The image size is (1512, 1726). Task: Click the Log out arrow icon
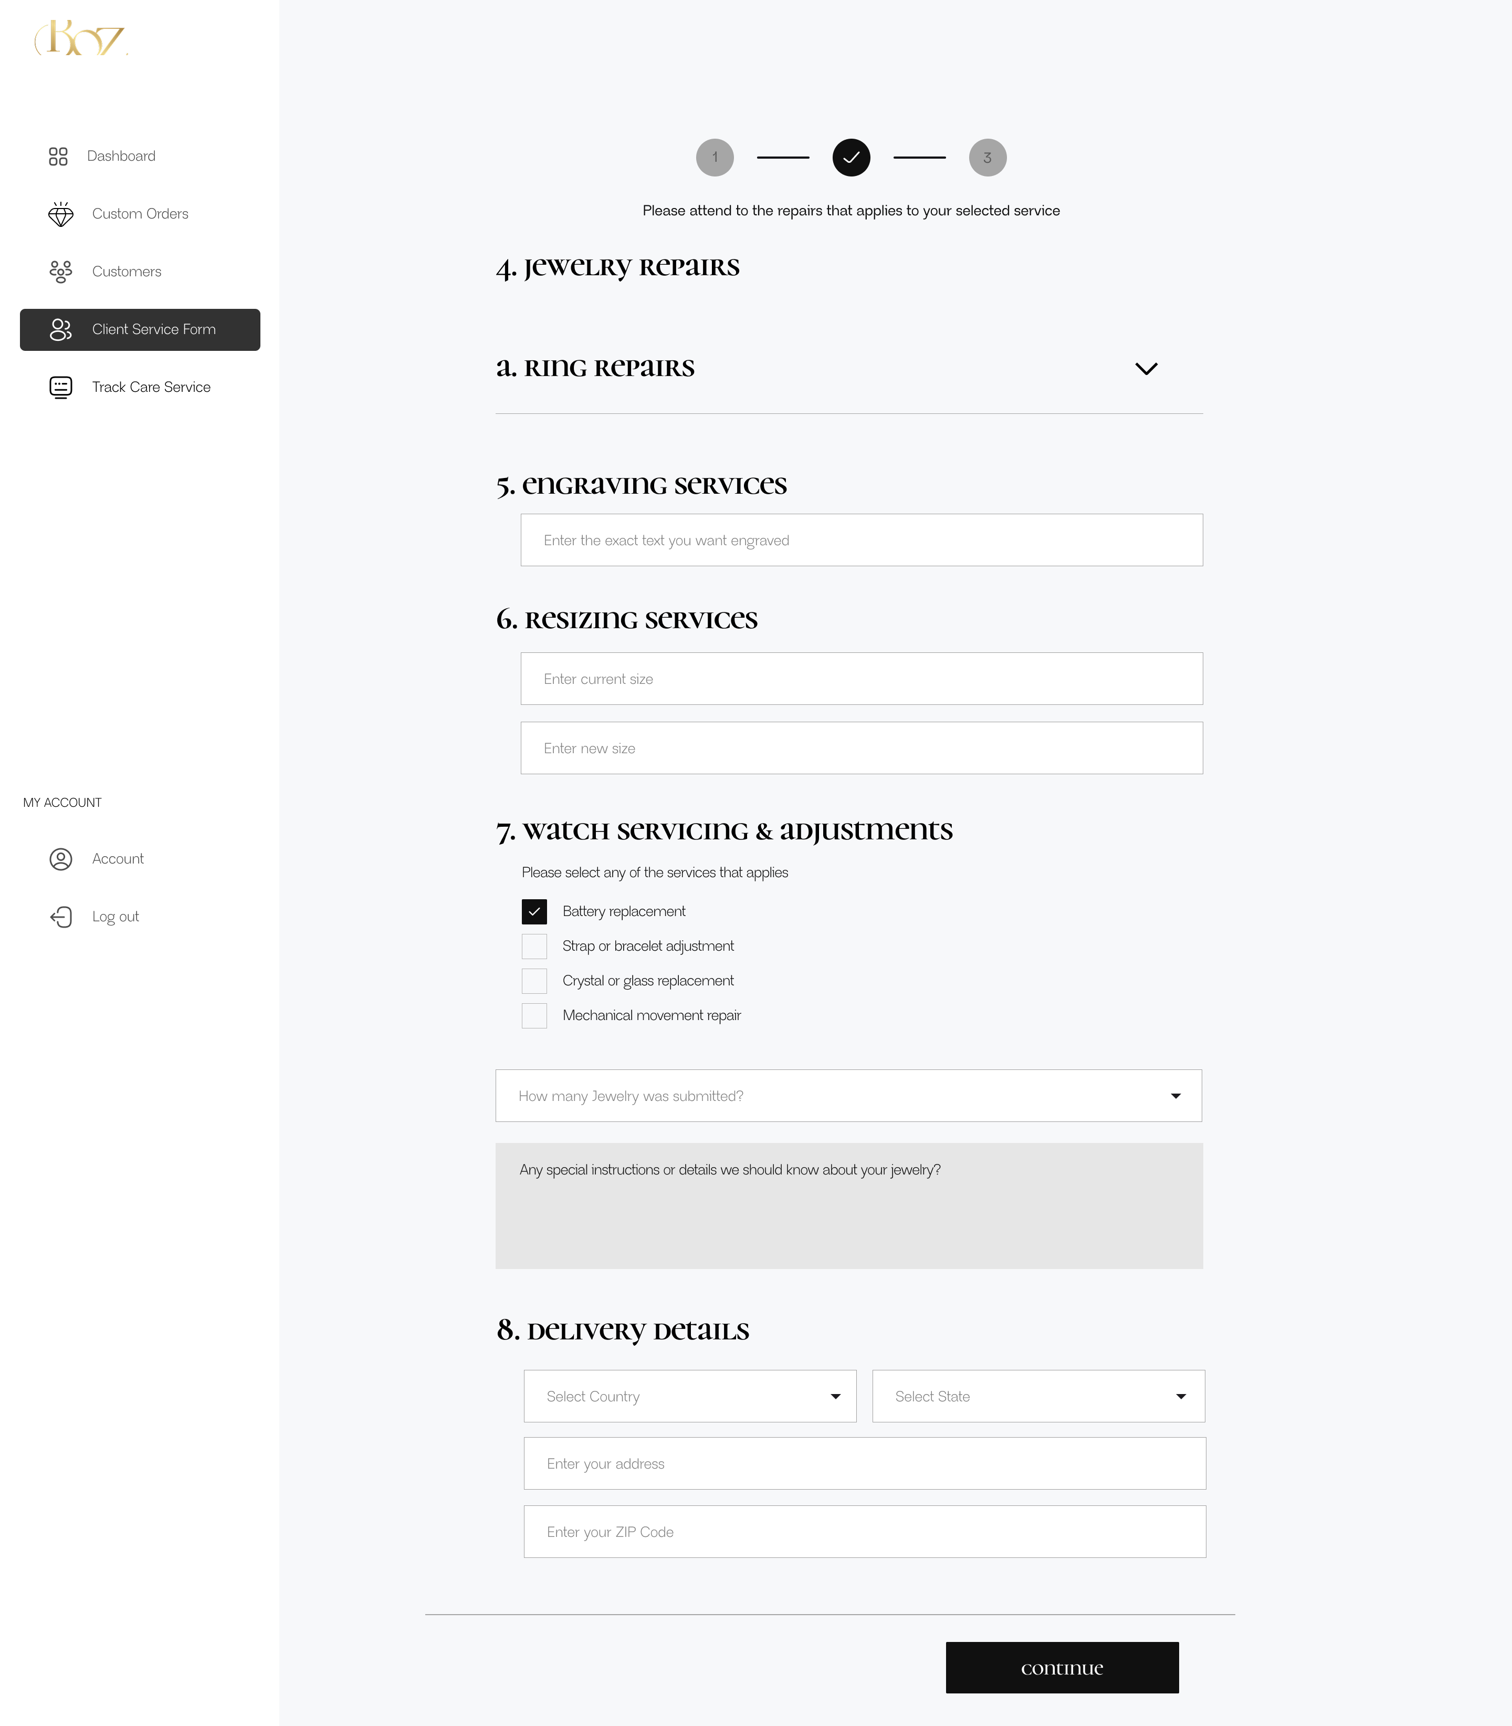[x=61, y=918]
